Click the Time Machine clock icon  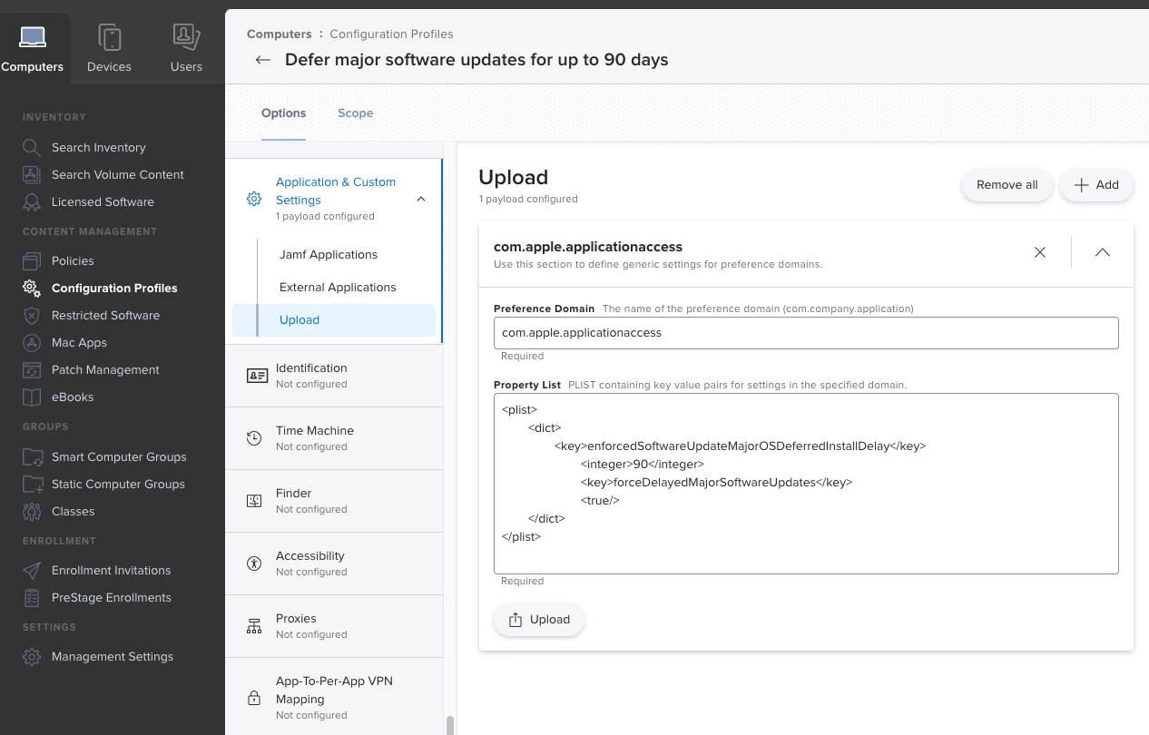[254, 438]
